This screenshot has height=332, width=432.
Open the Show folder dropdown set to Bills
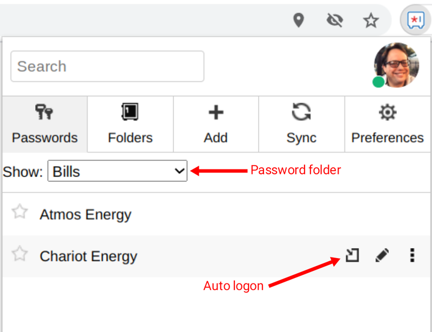click(117, 171)
